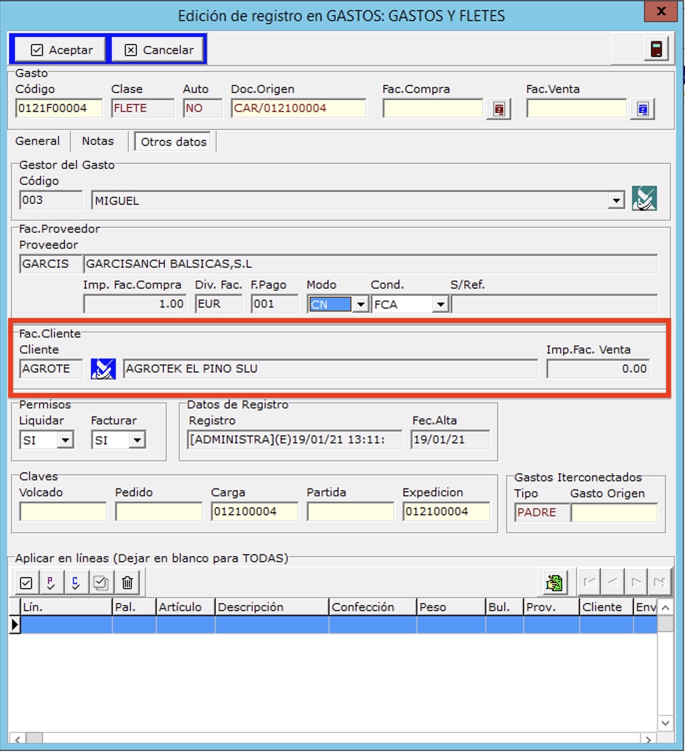
Task: Expand the Modo dropdown showing CN
Action: tap(360, 304)
